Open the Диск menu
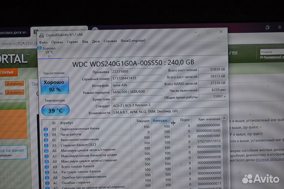Image resolution: width=284 pixels, height=189 pixels. coord(96,41)
